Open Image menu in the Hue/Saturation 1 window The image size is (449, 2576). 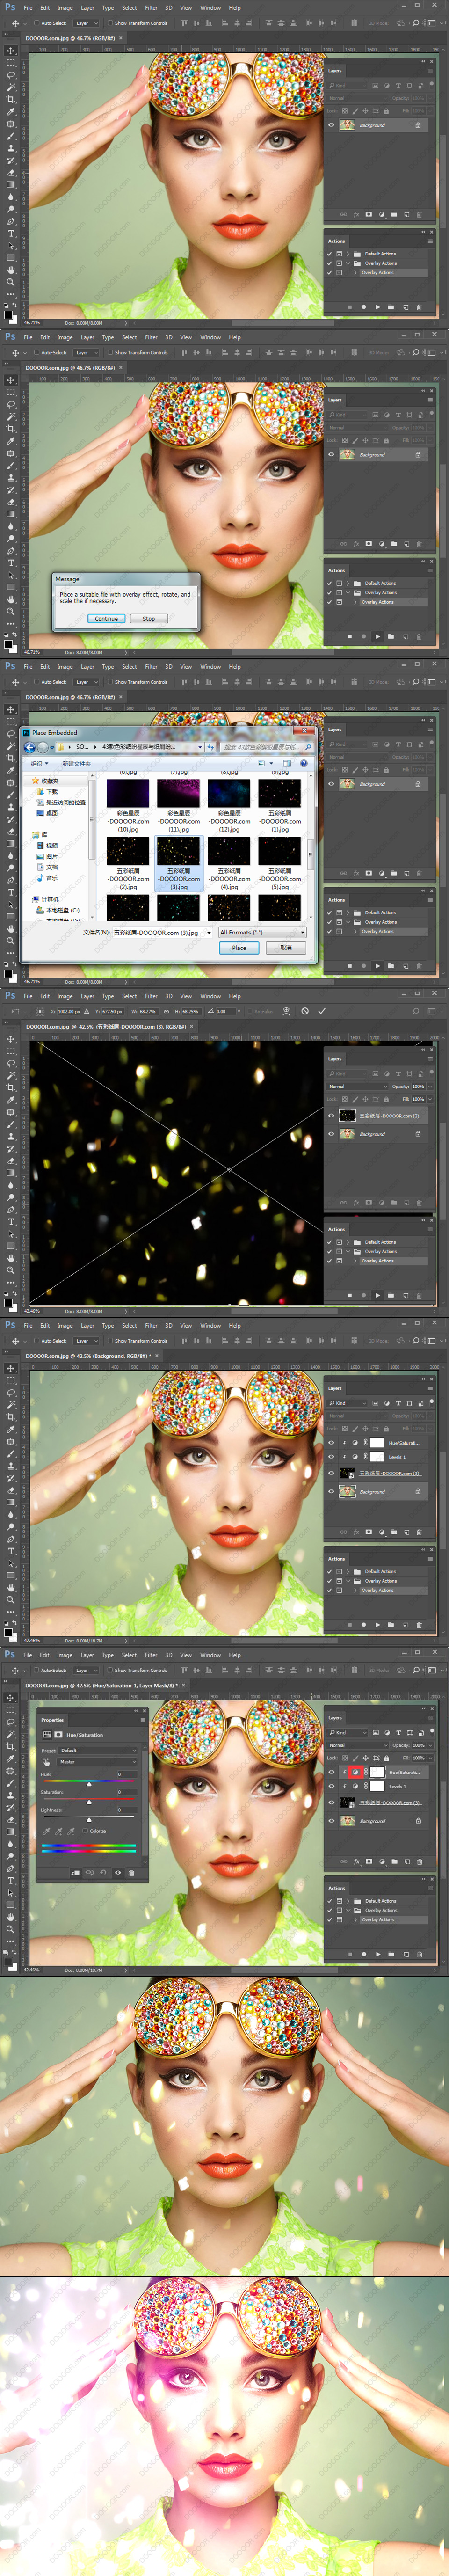click(65, 1655)
